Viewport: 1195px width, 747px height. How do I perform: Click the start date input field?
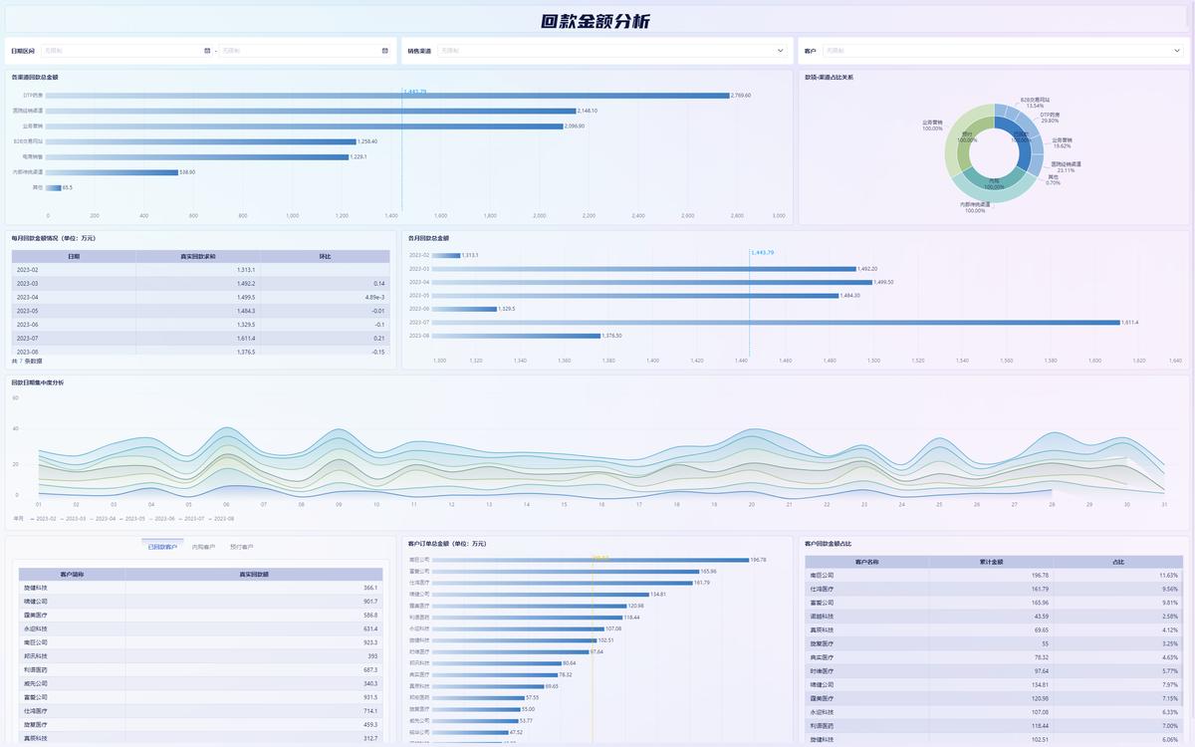(x=119, y=50)
